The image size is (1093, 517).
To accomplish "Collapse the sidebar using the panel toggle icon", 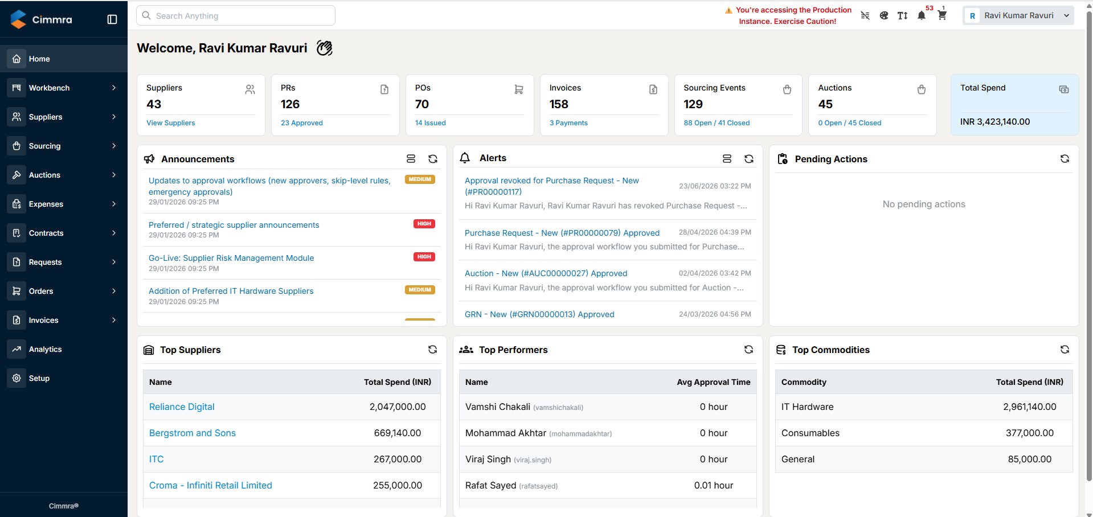I will (112, 19).
